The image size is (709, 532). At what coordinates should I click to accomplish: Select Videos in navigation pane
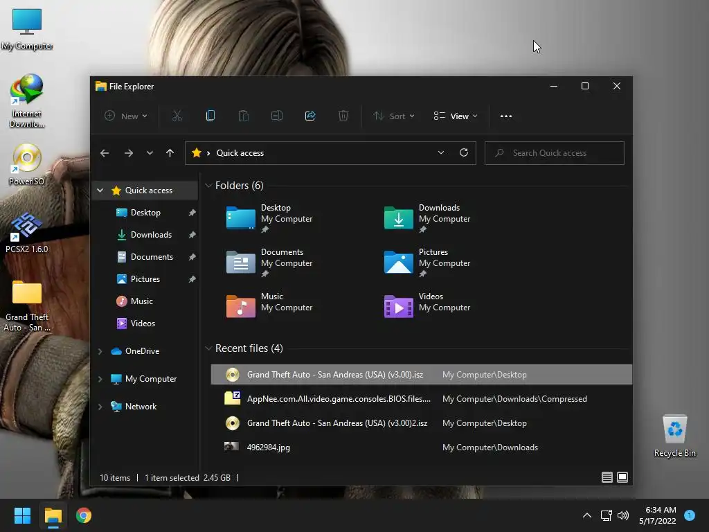pos(143,323)
